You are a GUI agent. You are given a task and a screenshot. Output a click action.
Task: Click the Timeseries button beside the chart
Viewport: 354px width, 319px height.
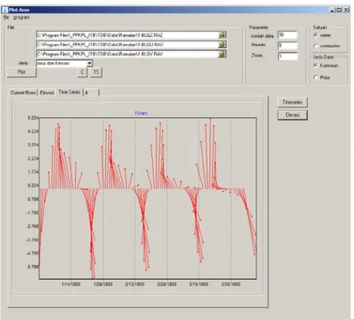293,102
